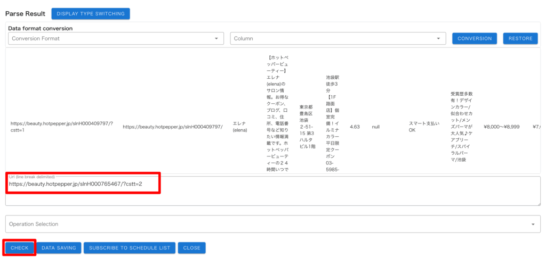Open the Conversion Format dropdown
546x258 pixels.
coord(116,38)
